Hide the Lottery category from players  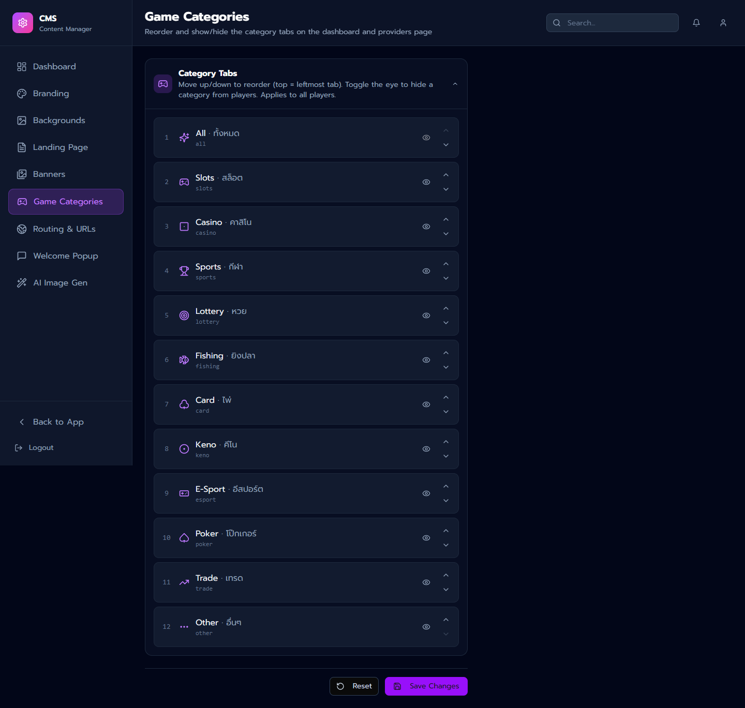(426, 315)
